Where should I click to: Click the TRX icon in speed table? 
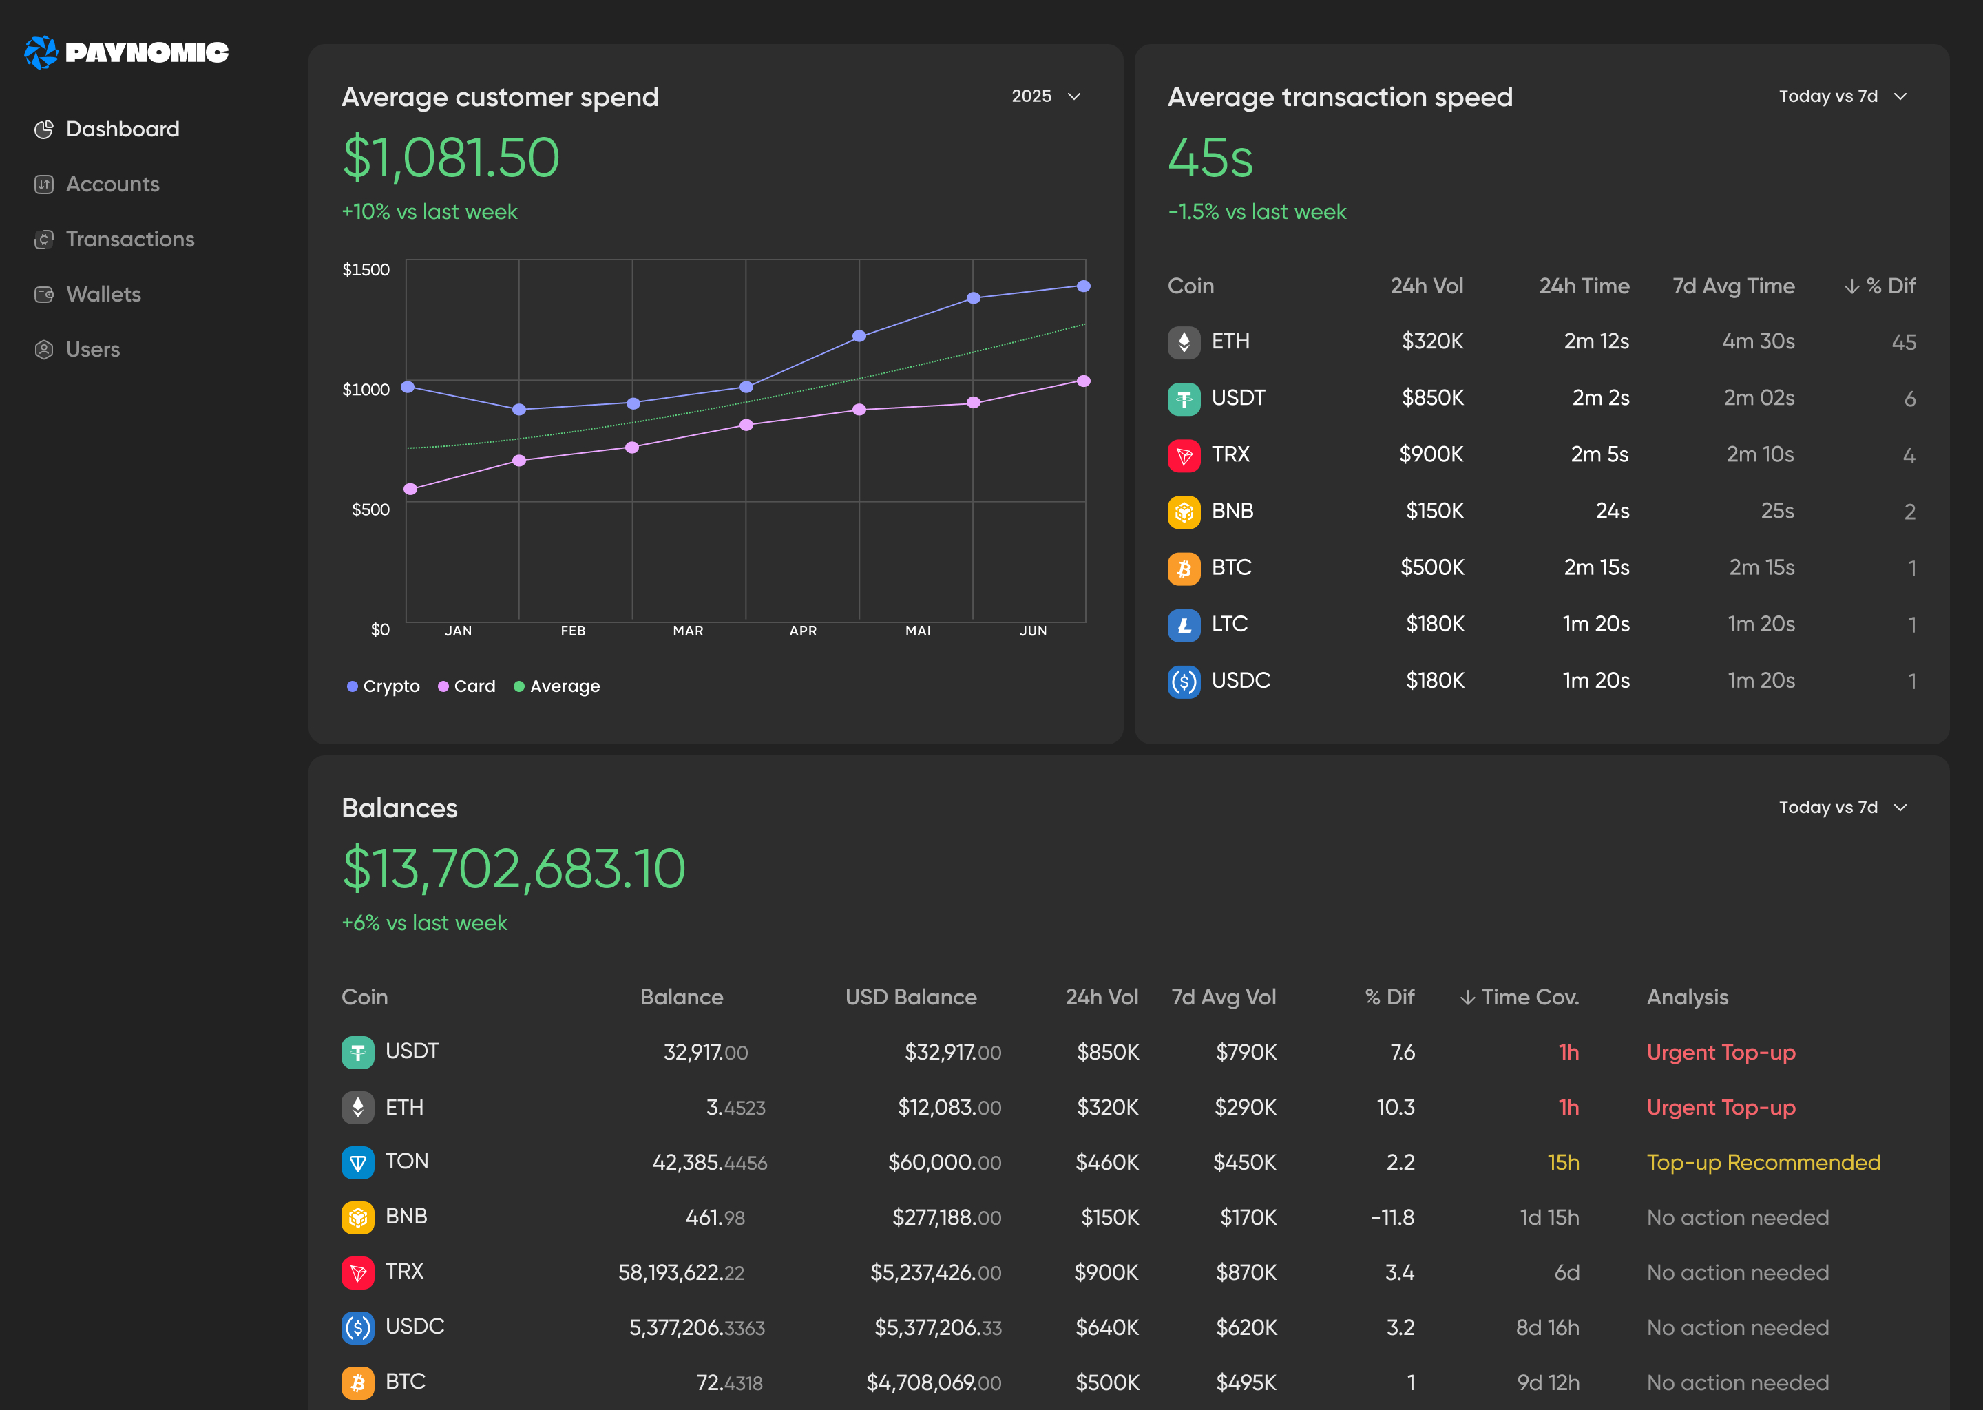tap(1184, 455)
